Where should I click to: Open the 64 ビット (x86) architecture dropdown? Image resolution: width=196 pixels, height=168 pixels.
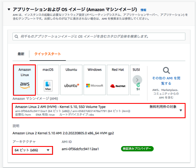point(32,150)
